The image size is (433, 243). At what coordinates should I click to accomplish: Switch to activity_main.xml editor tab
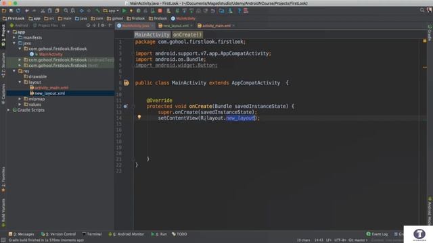[x=216, y=26]
